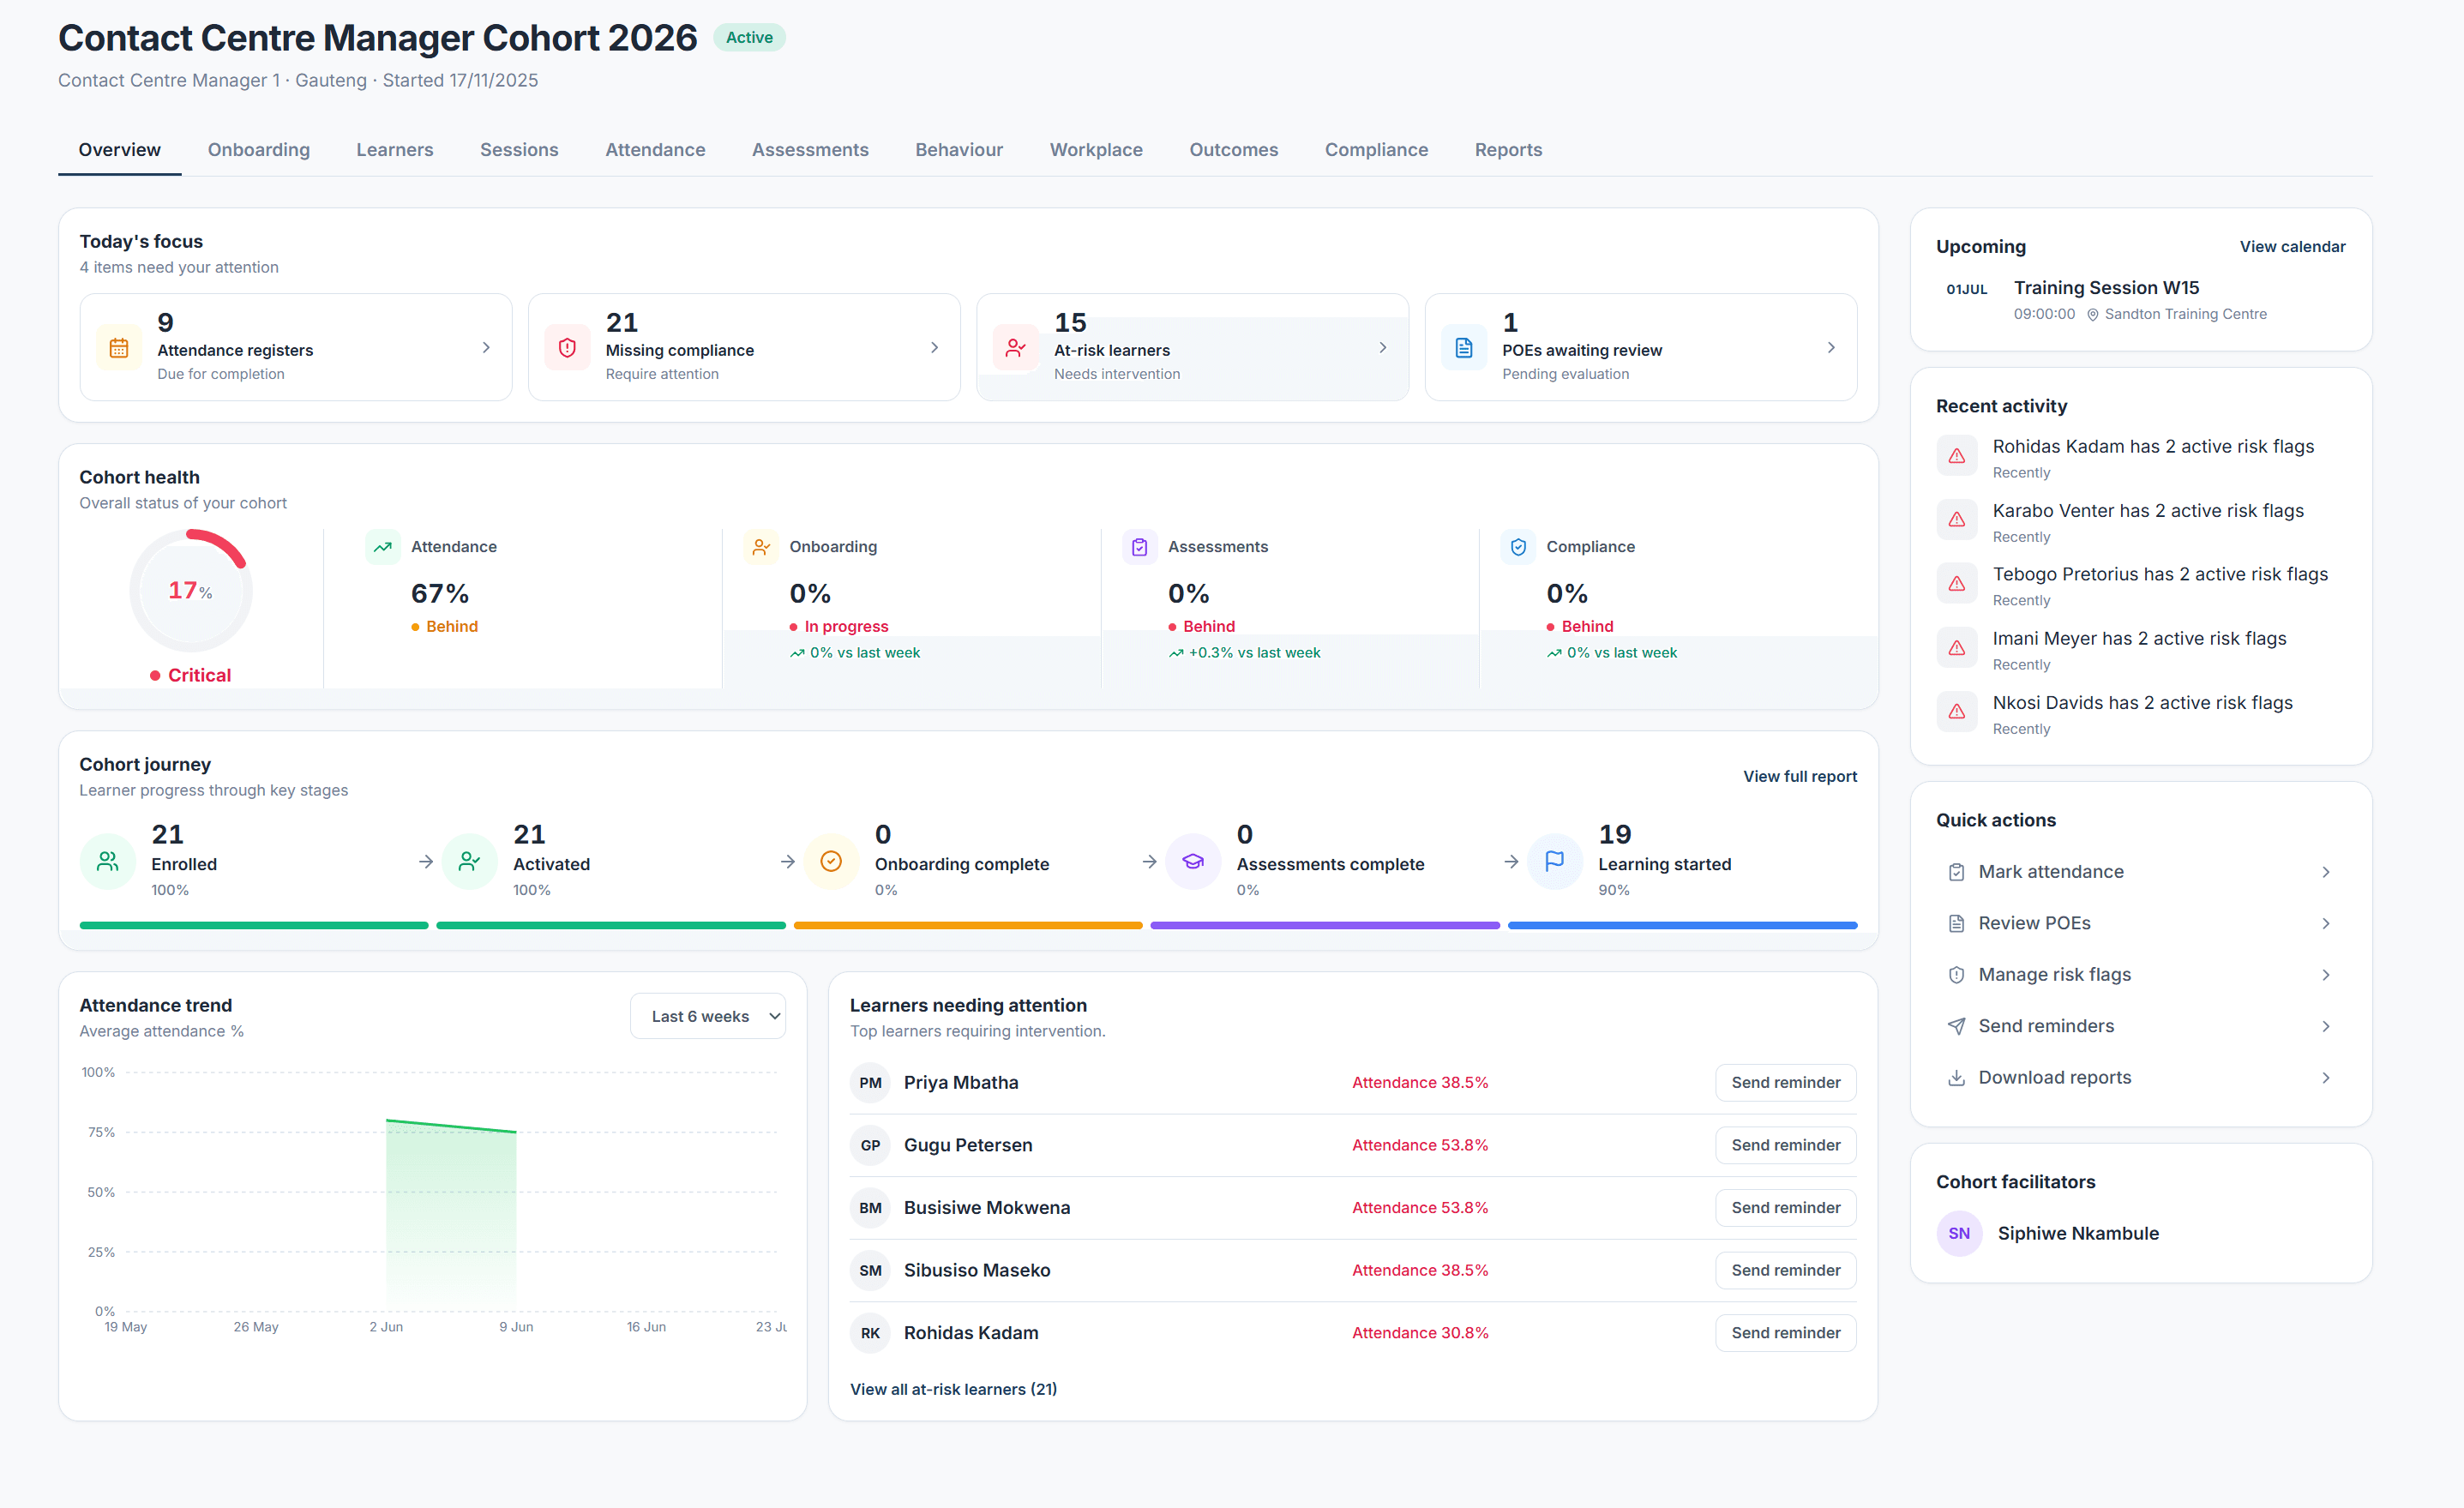
Task: Open the View full report link
Action: coord(1800,777)
